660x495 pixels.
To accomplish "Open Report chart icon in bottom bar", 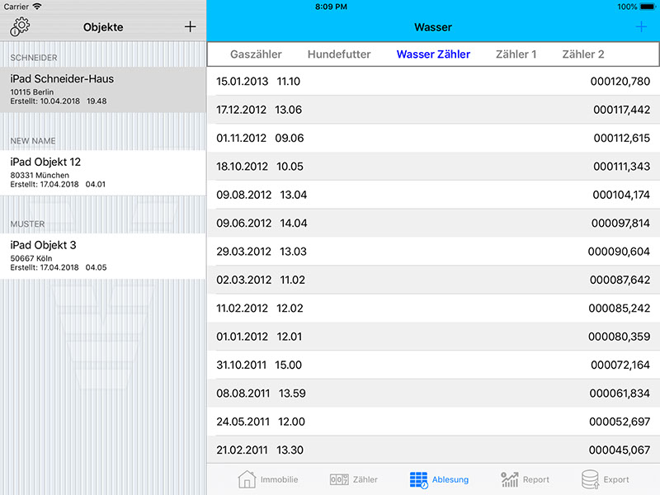I will click(x=509, y=479).
